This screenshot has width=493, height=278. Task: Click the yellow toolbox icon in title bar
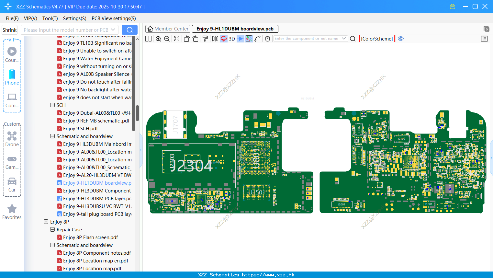click(x=453, y=6)
